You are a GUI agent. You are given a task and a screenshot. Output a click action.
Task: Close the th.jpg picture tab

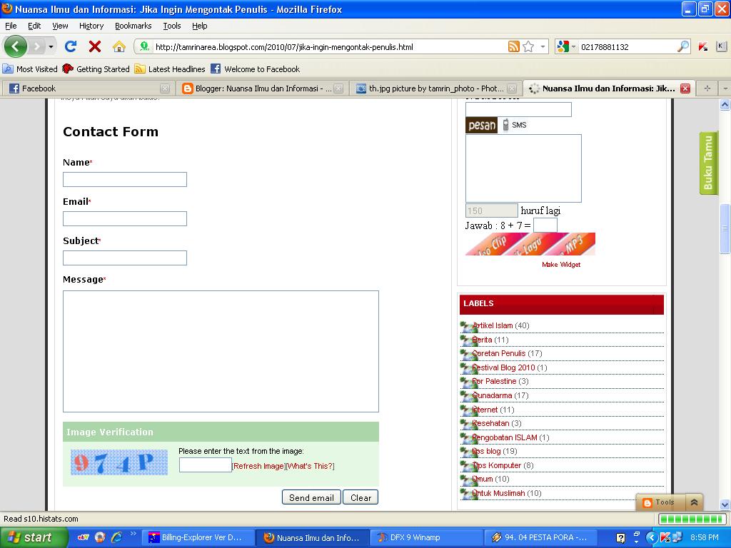(512, 88)
